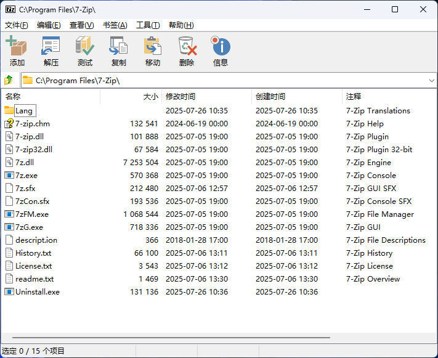438x358 pixels.
Task: Select the 7-zip.chm help file icon
Action: [9, 123]
